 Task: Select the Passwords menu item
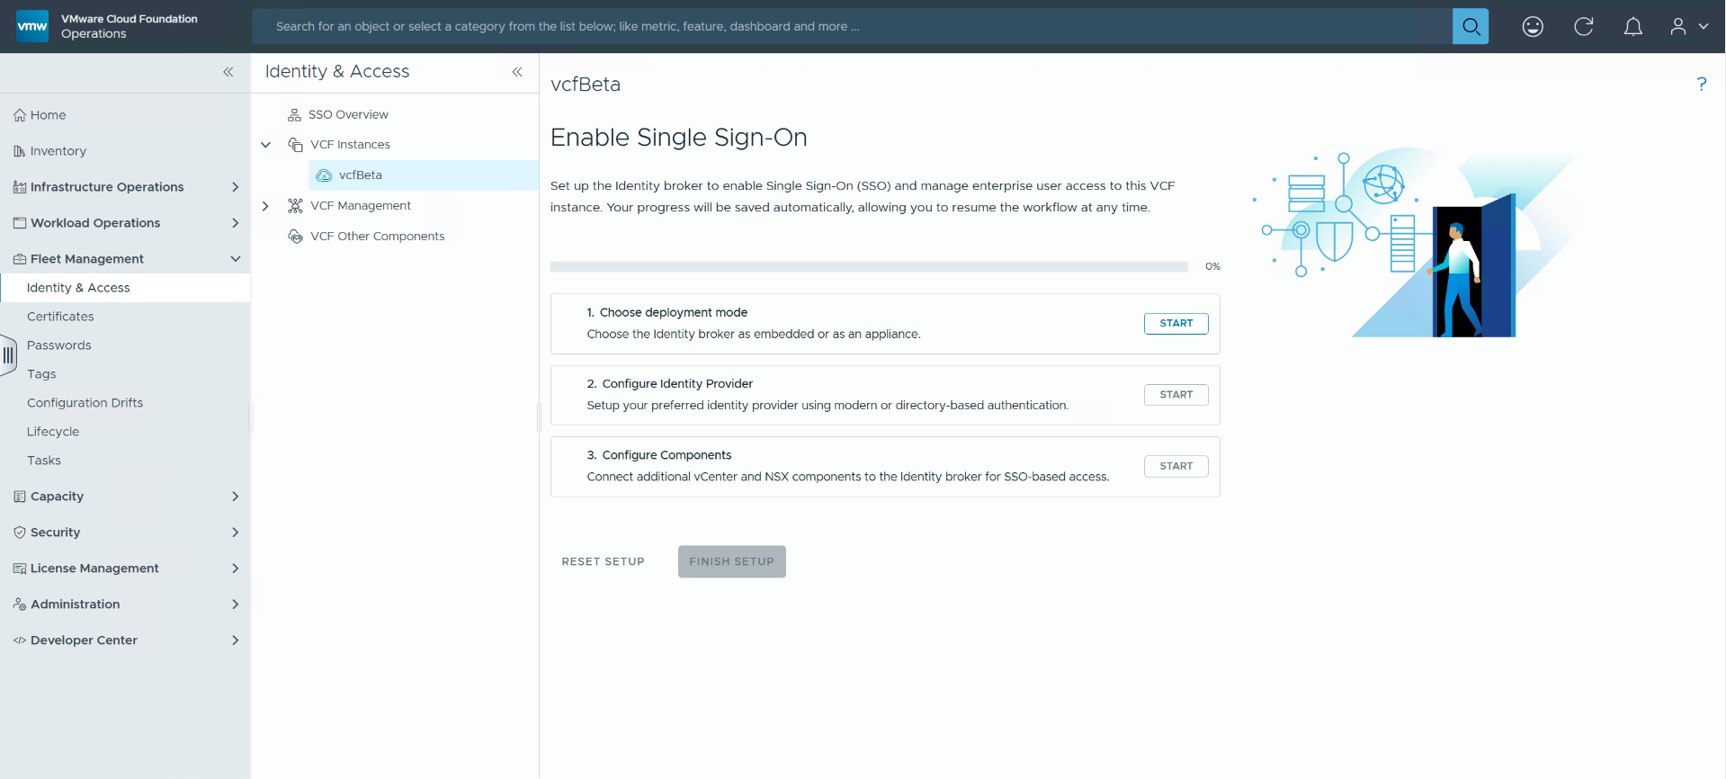click(59, 345)
